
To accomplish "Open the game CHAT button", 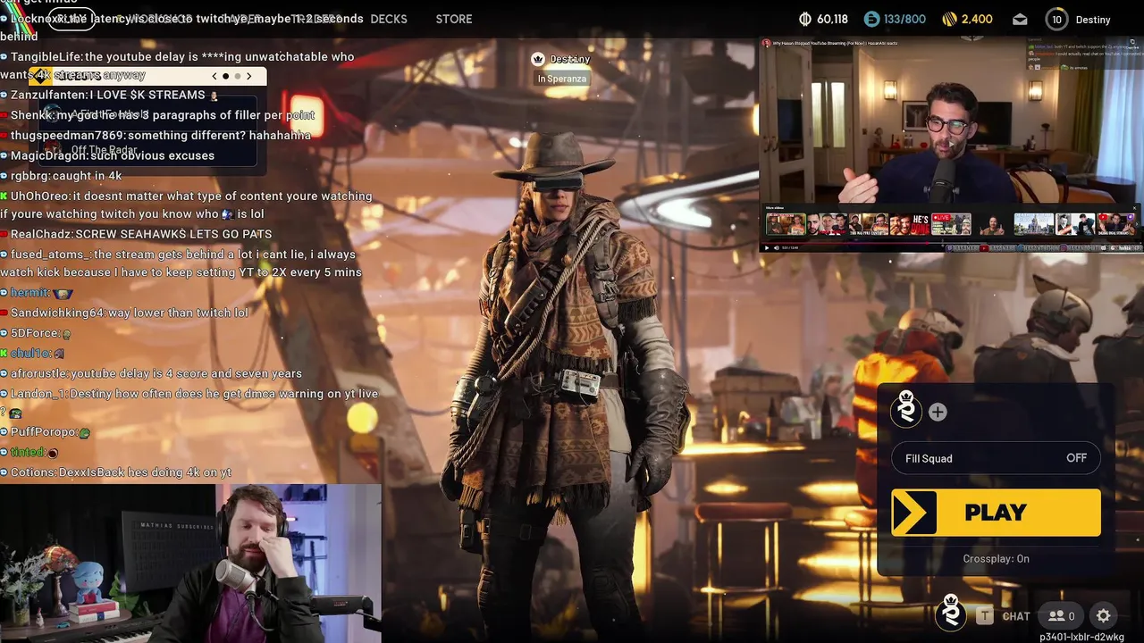I will 1016,616.
